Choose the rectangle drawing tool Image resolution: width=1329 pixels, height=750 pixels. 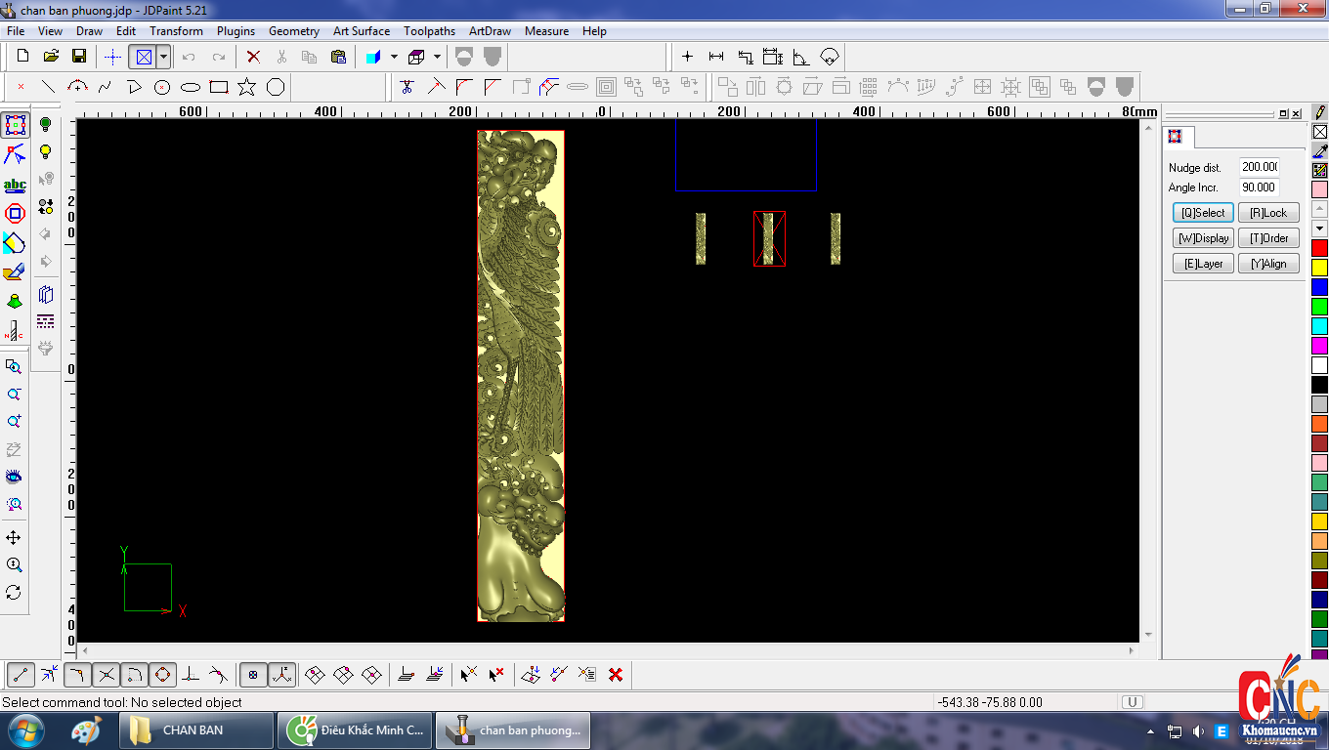pos(219,87)
